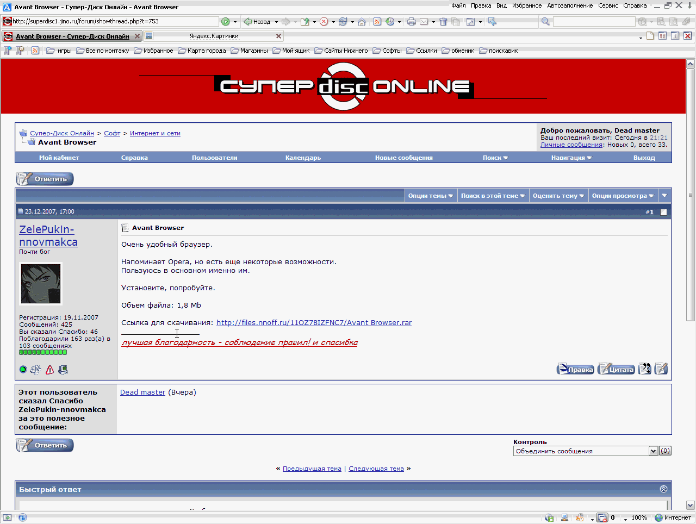Click the reputation scales icon
Image resolution: width=696 pixels, height=524 pixels.
(x=35, y=370)
